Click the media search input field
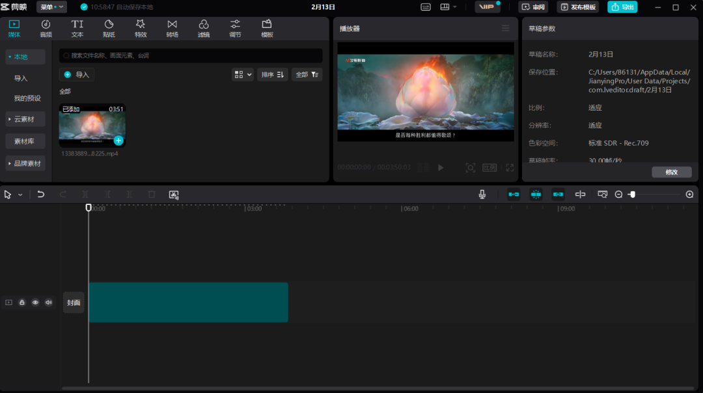The height and width of the screenshot is (393, 703). tap(191, 55)
